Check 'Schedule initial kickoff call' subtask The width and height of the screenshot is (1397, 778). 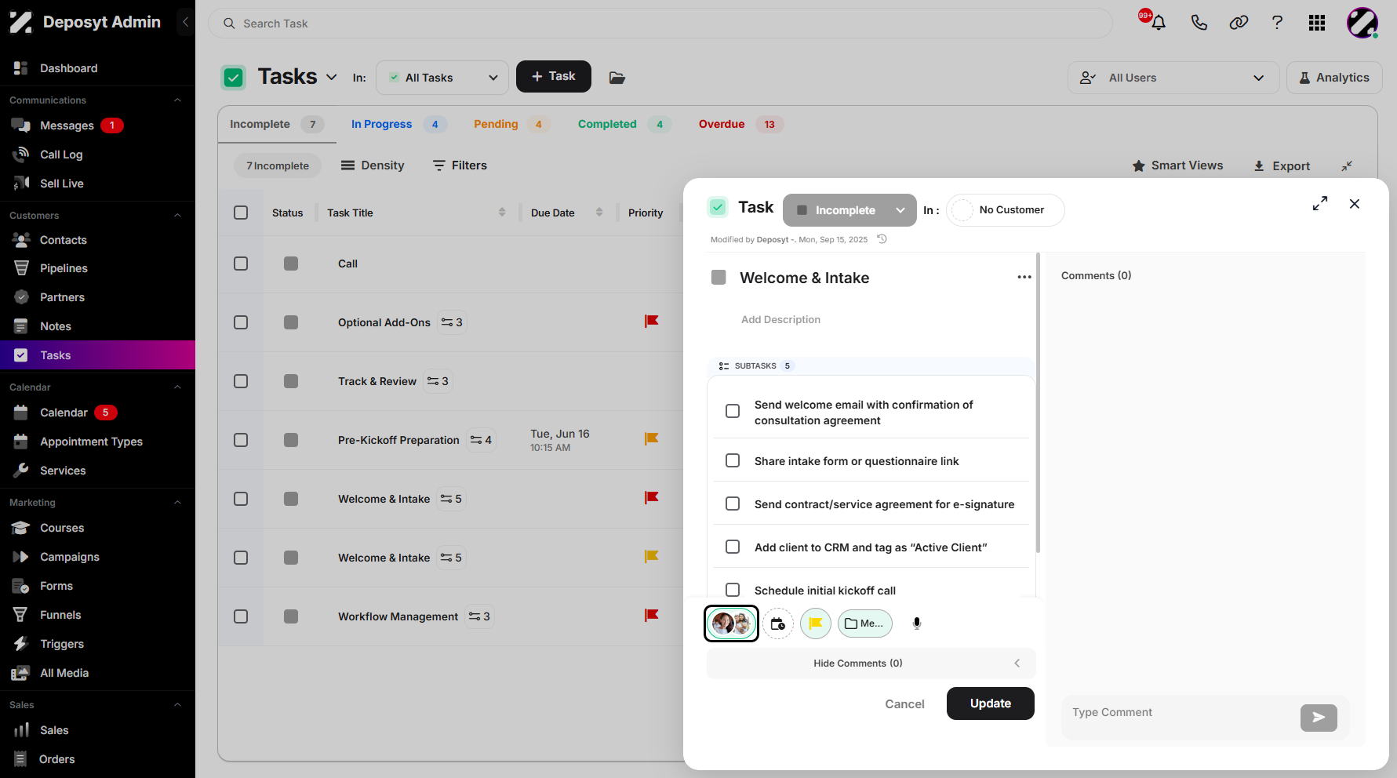coord(733,590)
